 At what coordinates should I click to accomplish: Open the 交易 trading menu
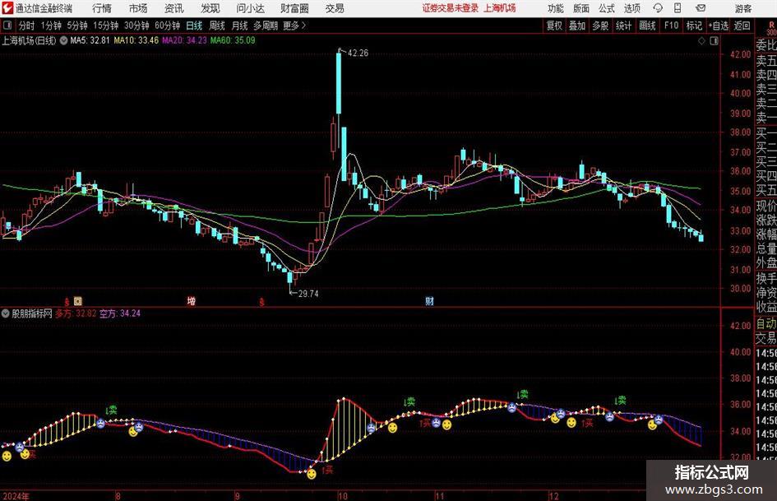[x=335, y=8]
